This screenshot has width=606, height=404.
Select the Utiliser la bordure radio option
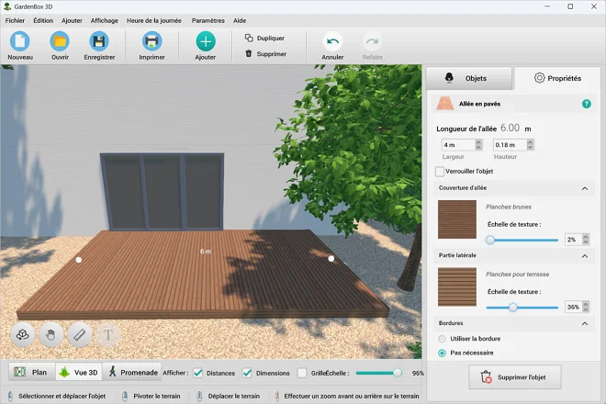(442, 339)
